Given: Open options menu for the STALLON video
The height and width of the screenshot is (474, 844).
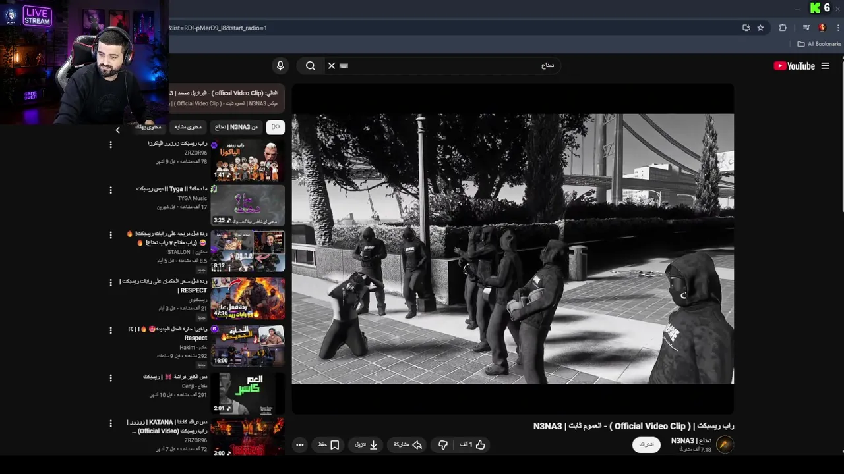Looking at the screenshot, I should pyautogui.click(x=111, y=235).
